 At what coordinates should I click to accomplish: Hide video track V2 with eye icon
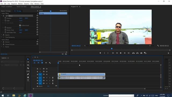point(46,72)
